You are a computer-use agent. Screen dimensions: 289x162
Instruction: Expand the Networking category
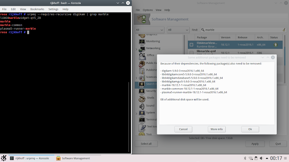pos(136,49)
